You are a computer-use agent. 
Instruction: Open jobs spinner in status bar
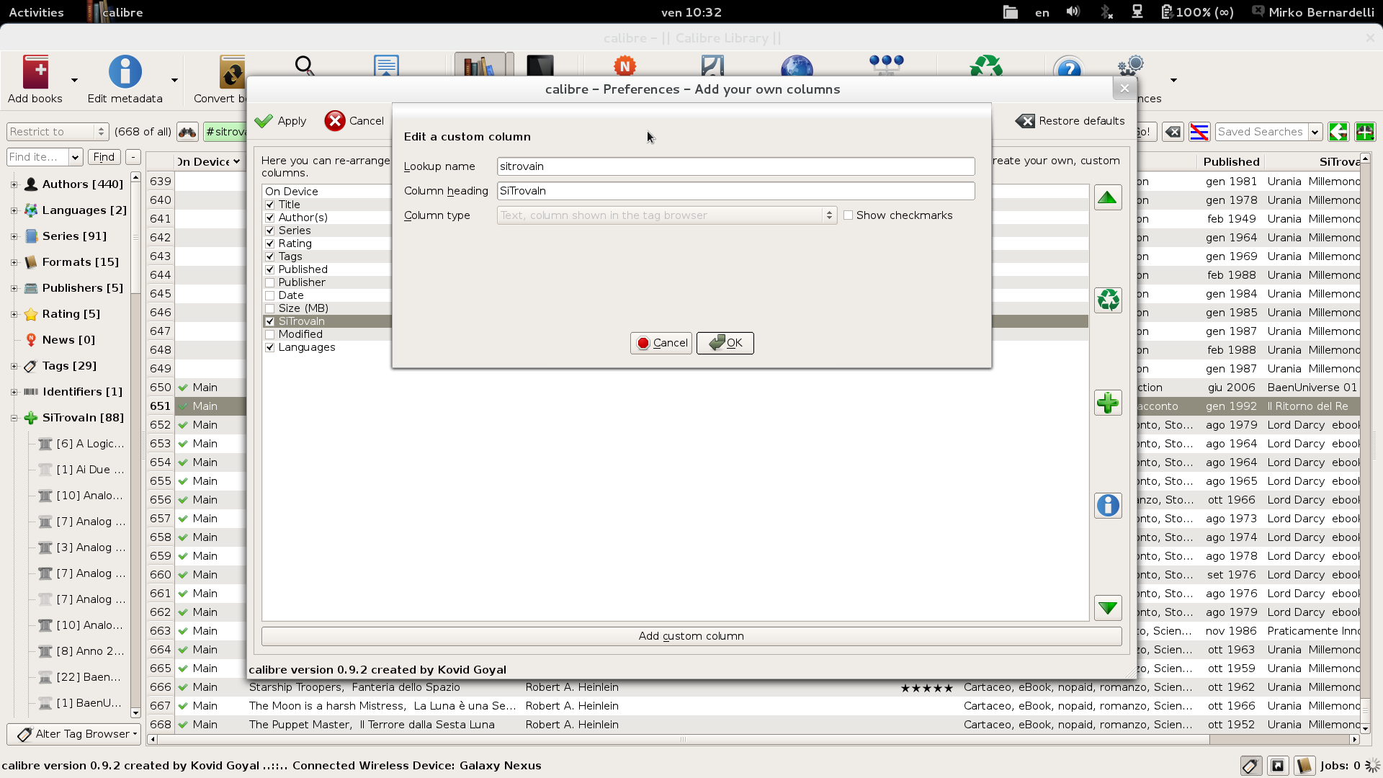(1372, 766)
